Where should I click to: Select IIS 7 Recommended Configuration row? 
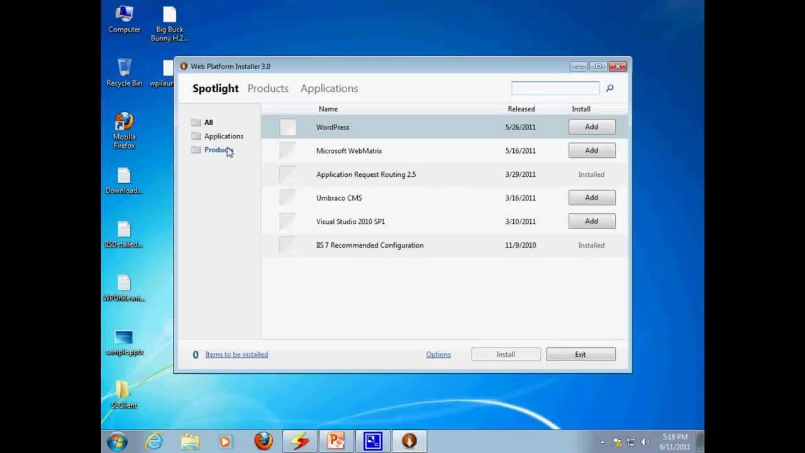point(444,245)
